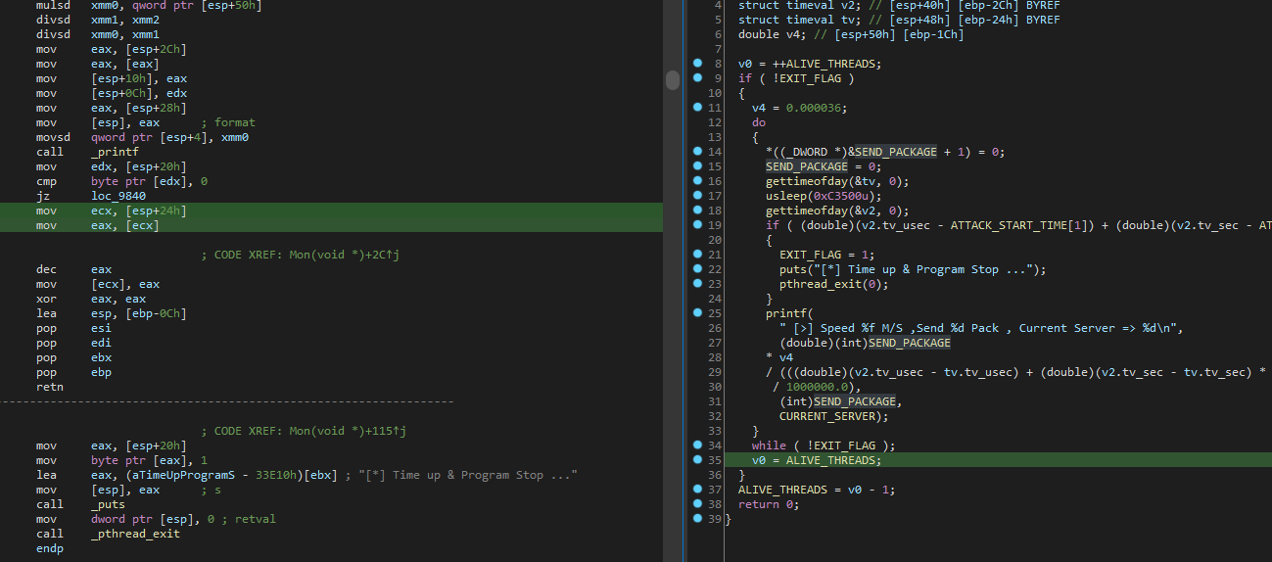The image size is (1272, 562).
Task: Click the blue dot beside line 14
Action: point(697,152)
